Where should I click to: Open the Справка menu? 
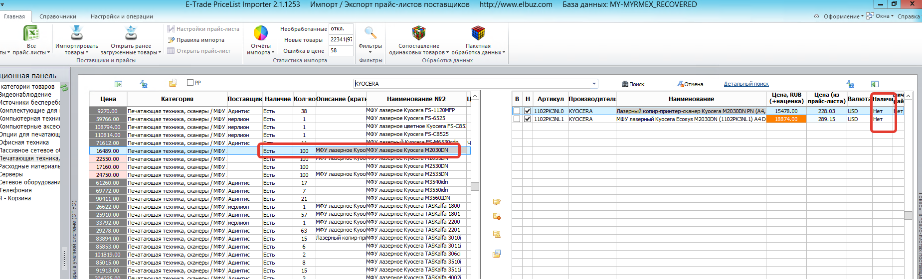[909, 16]
